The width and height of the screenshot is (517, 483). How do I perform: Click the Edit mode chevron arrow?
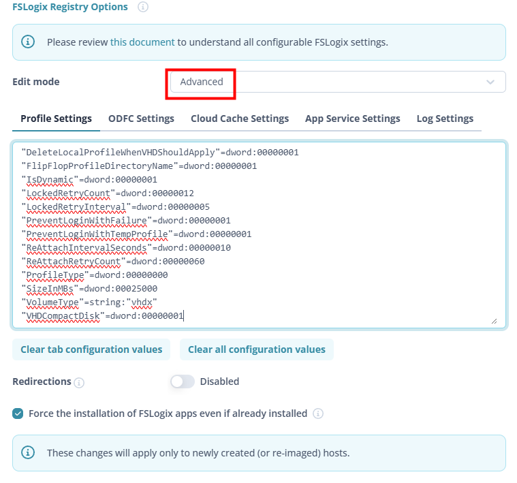coord(490,82)
